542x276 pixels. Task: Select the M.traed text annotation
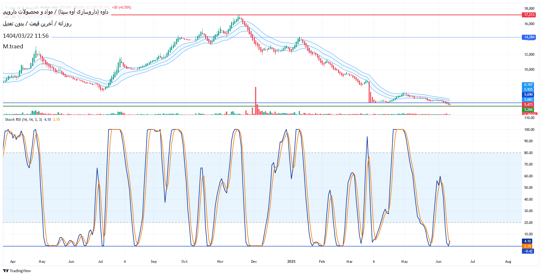13,47
